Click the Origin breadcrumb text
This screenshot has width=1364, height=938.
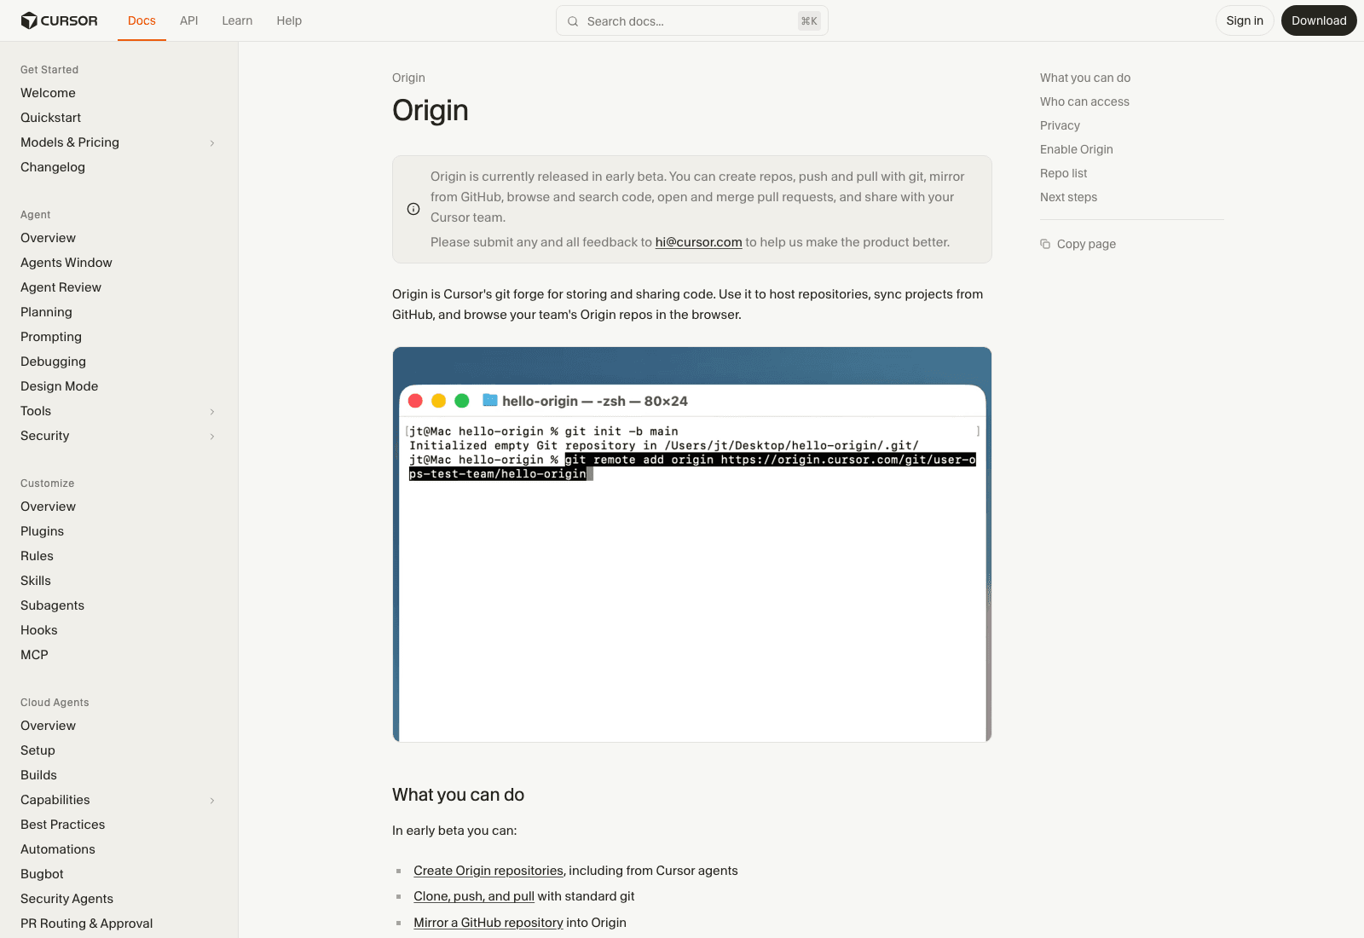coord(408,78)
